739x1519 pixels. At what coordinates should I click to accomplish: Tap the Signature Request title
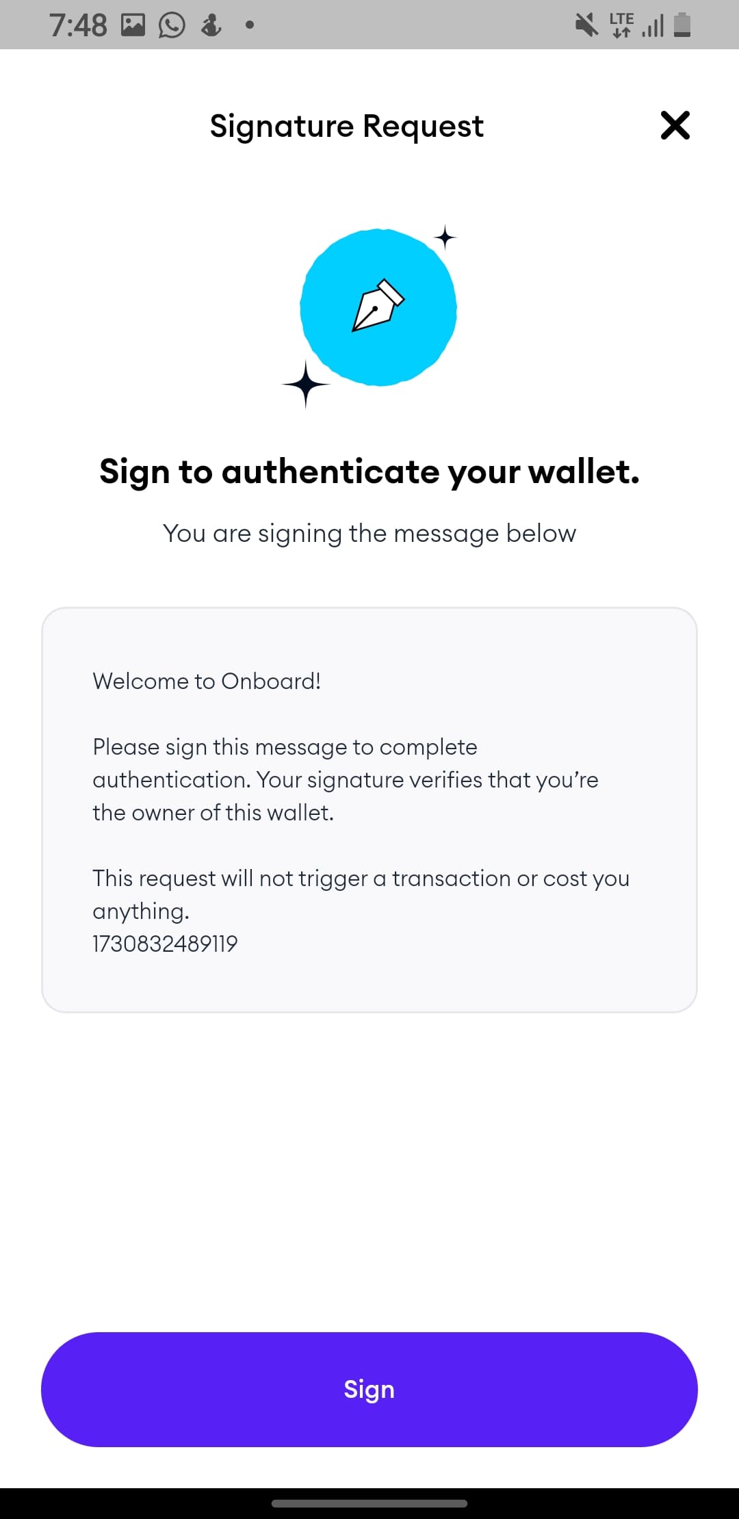pyautogui.click(x=347, y=127)
